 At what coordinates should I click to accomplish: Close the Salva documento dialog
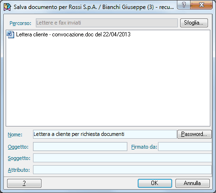pyautogui.click(x=201, y=5)
